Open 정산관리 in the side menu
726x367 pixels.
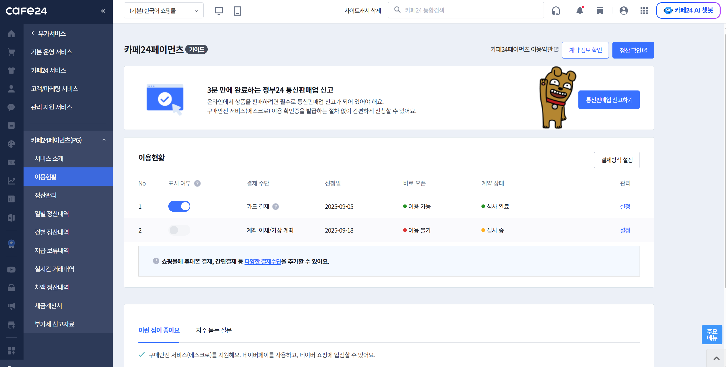pos(46,195)
